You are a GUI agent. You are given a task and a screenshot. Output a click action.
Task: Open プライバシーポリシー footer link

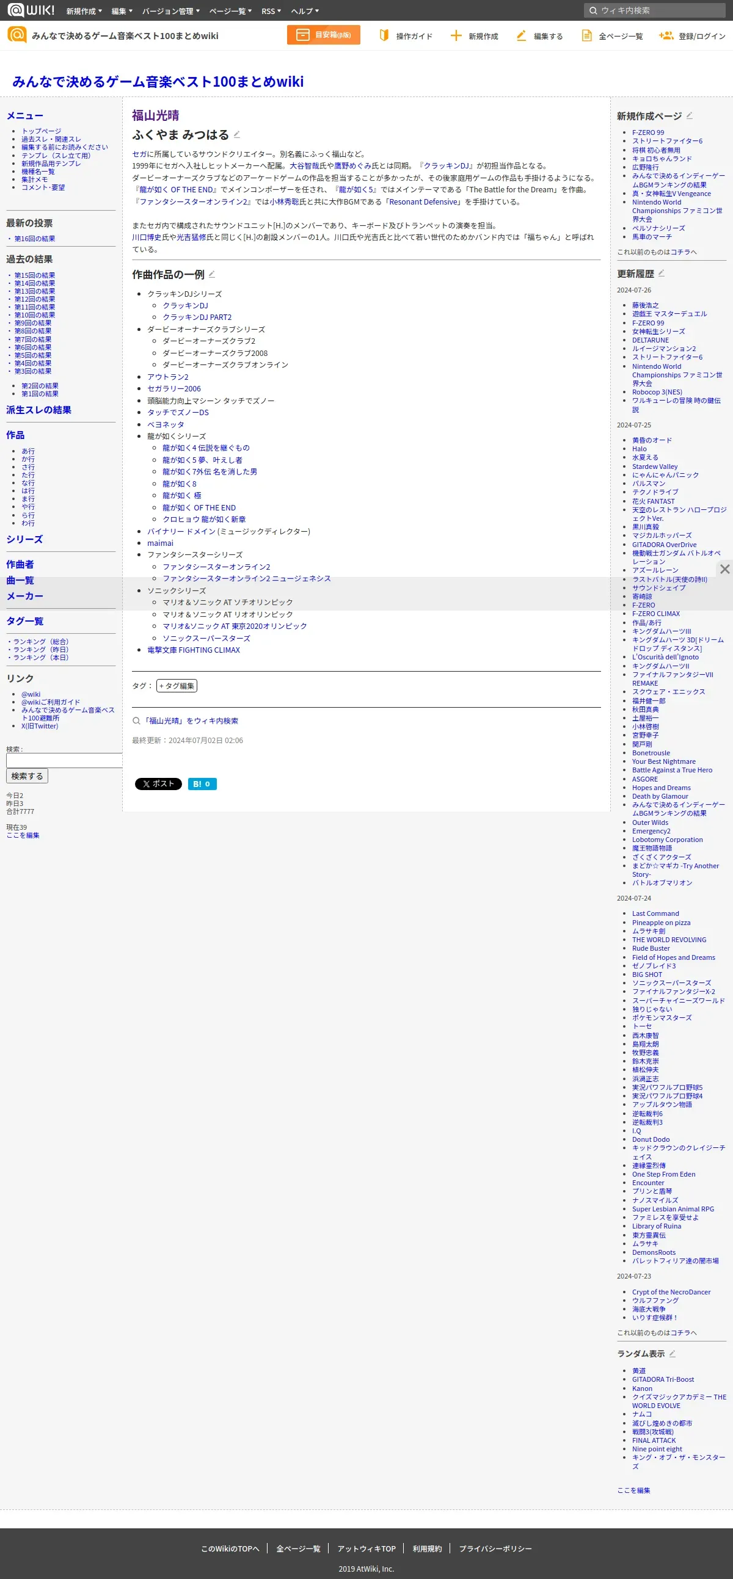tap(495, 1548)
